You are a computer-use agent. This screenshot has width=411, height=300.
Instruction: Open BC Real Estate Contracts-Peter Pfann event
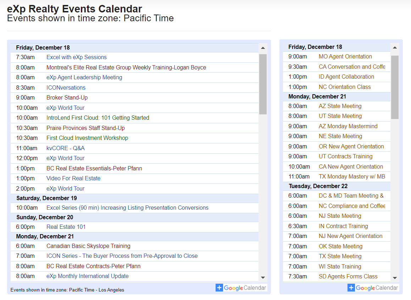pyautogui.click(x=93, y=266)
